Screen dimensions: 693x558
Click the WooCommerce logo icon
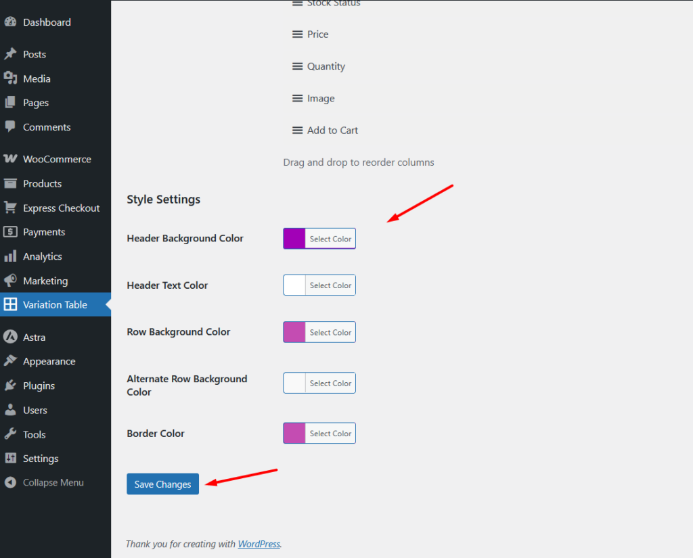[x=10, y=159]
